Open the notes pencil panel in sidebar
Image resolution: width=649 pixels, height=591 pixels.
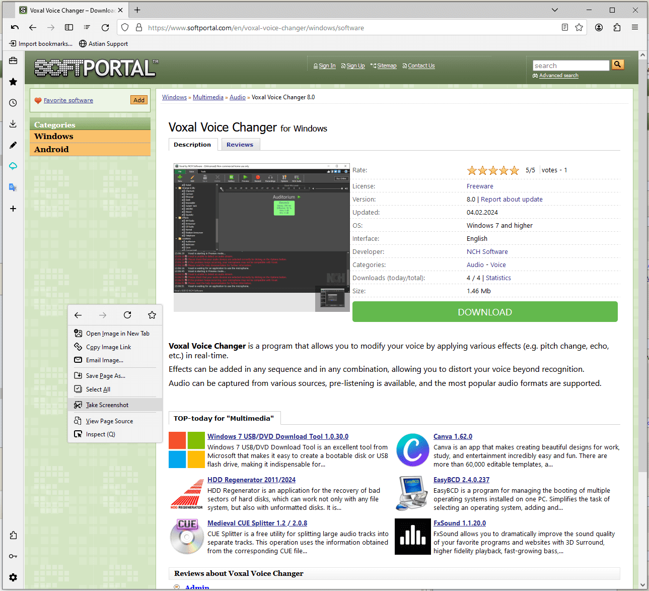pyautogui.click(x=13, y=145)
